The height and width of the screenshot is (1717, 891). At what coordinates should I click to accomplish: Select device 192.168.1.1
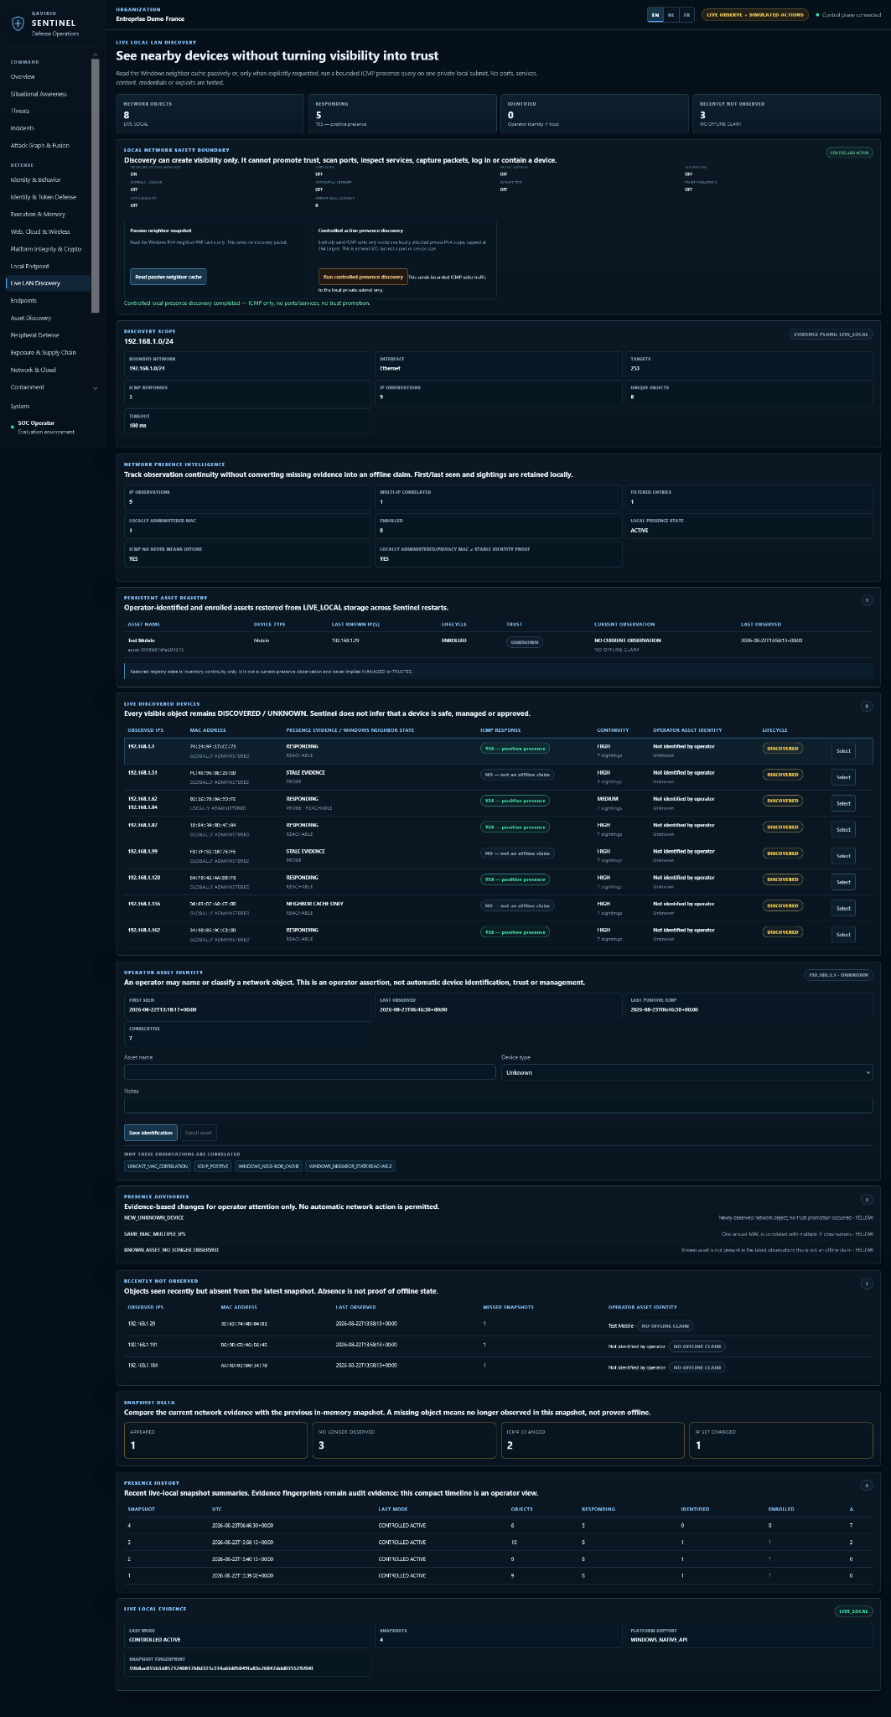(x=843, y=751)
